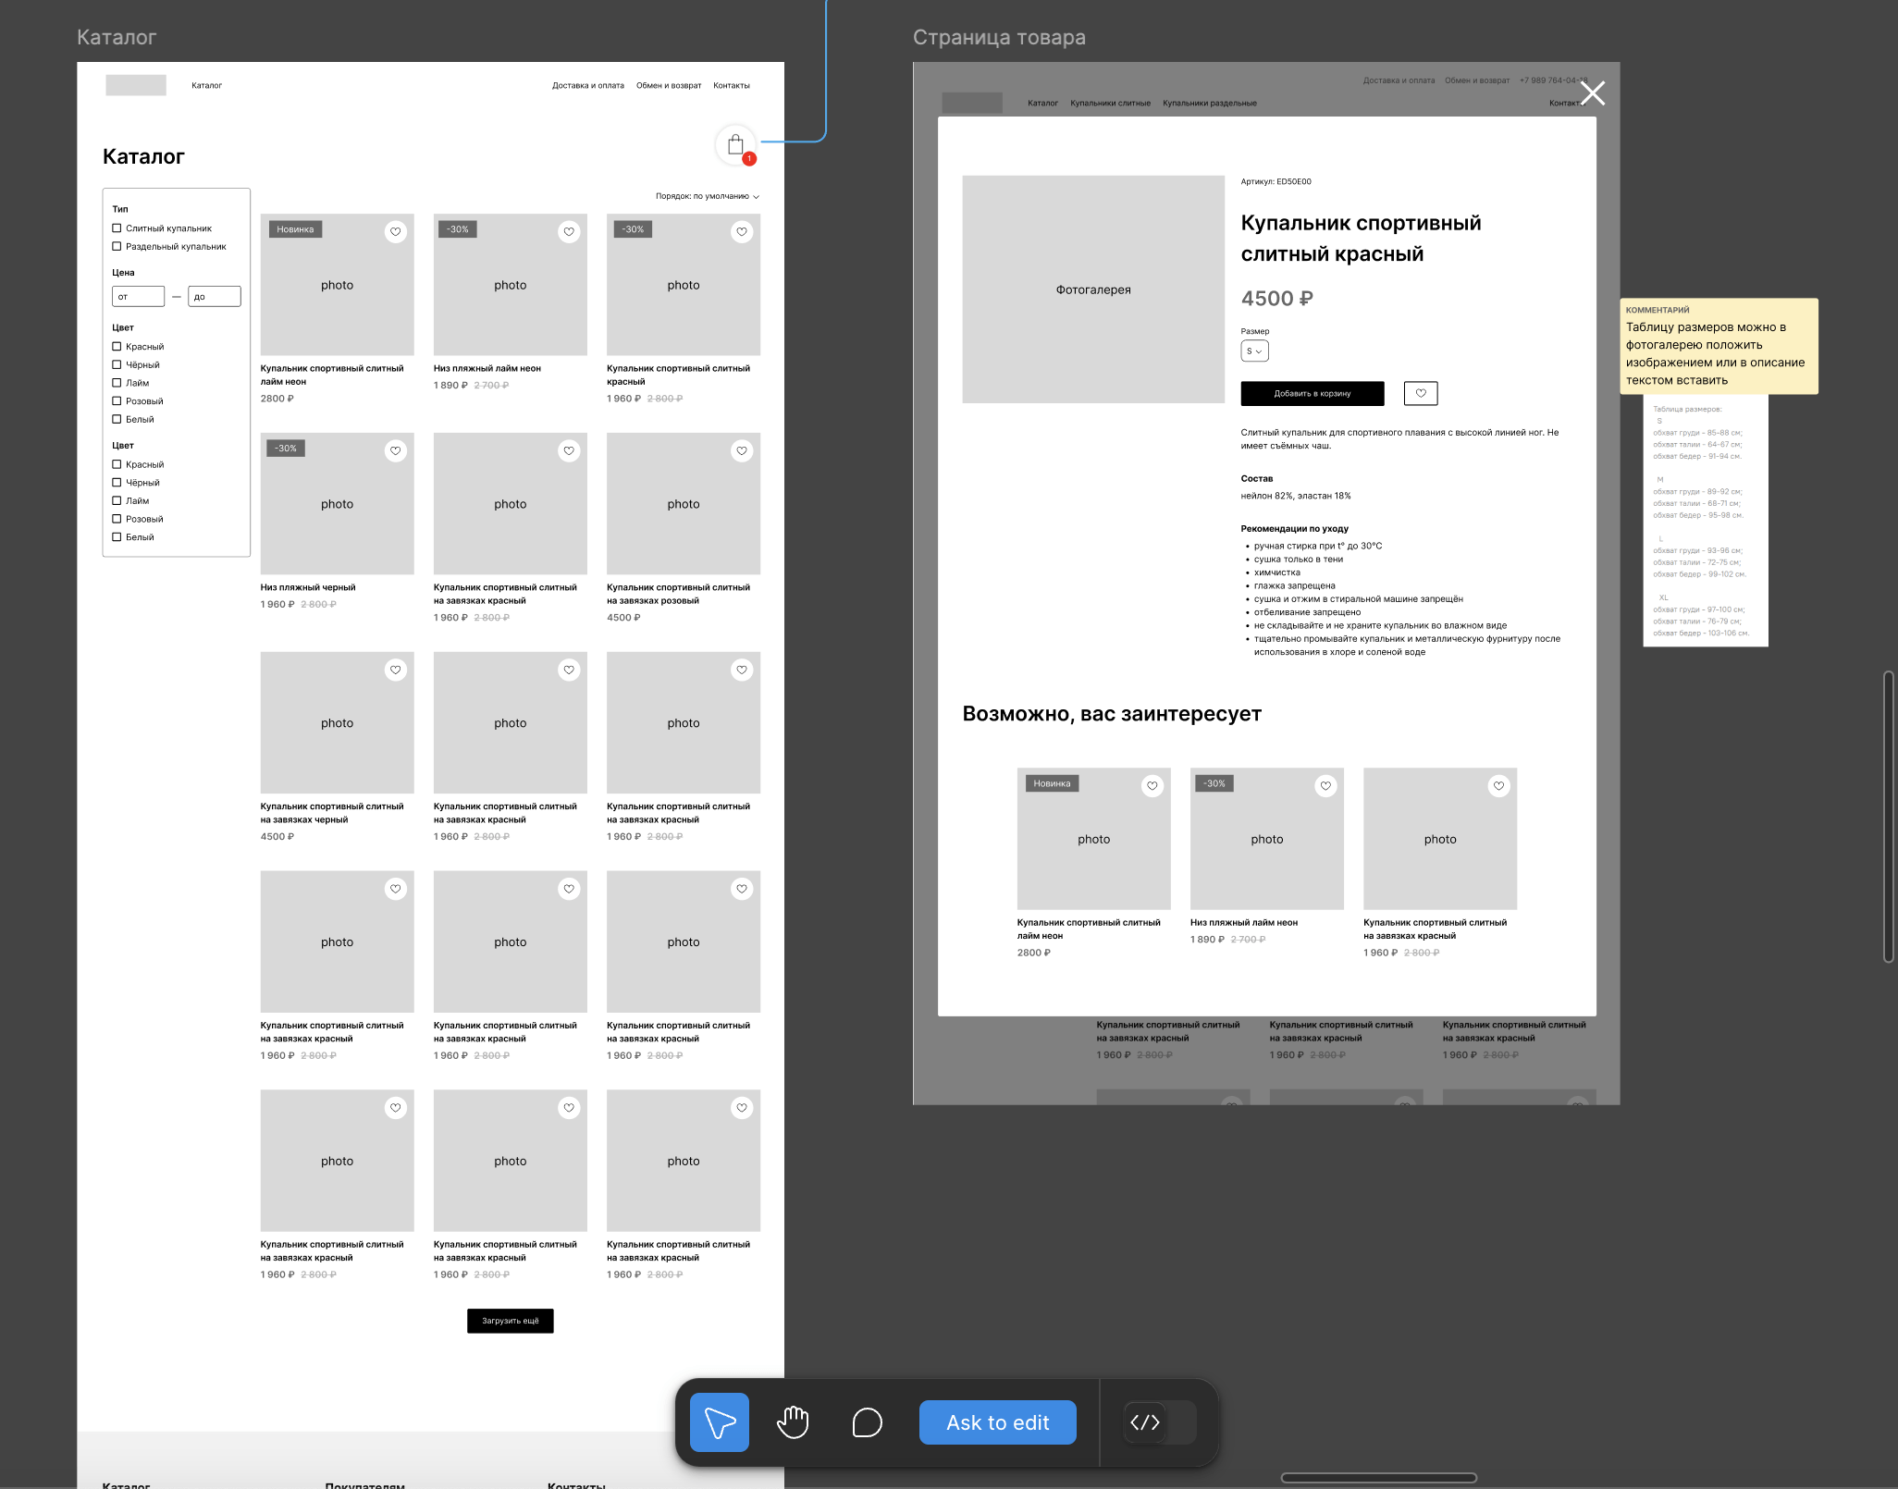Toggle the code dev mode switch
1898x1489 pixels.
coord(1159,1422)
